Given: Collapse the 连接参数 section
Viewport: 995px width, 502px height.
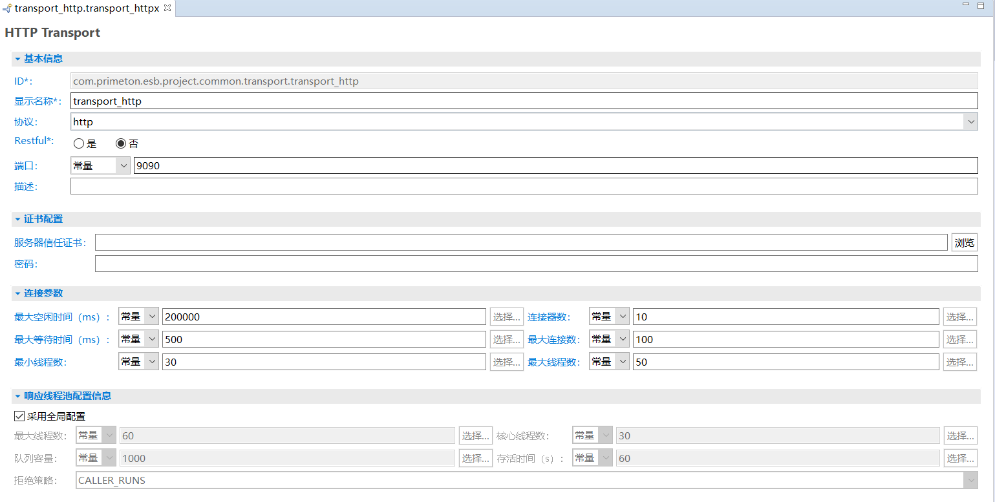Looking at the screenshot, I should pyautogui.click(x=18, y=293).
